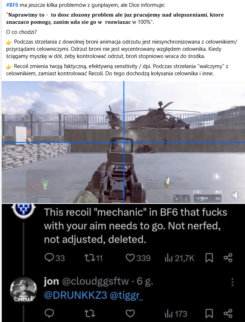Image resolution: width=245 pixels, height=322 pixels.
Task: View analytics showing 21,7K views
Action: coord(180,258)
